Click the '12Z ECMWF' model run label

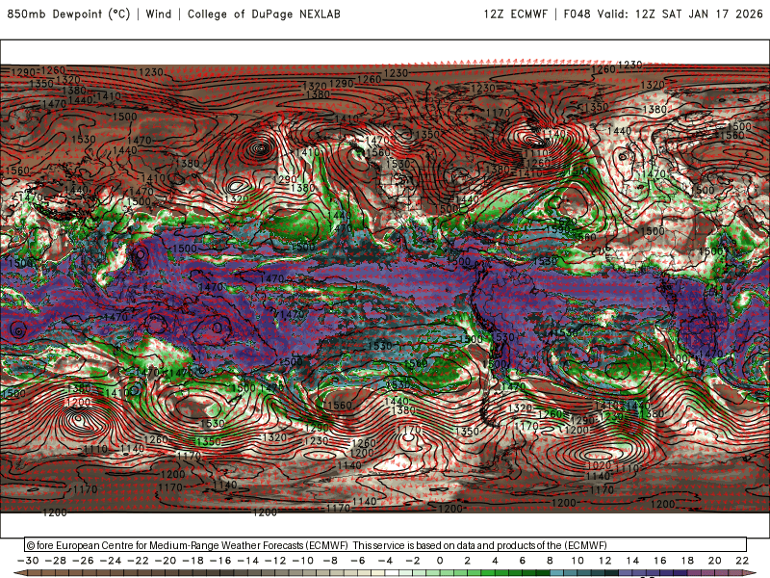tap(515, 13)
